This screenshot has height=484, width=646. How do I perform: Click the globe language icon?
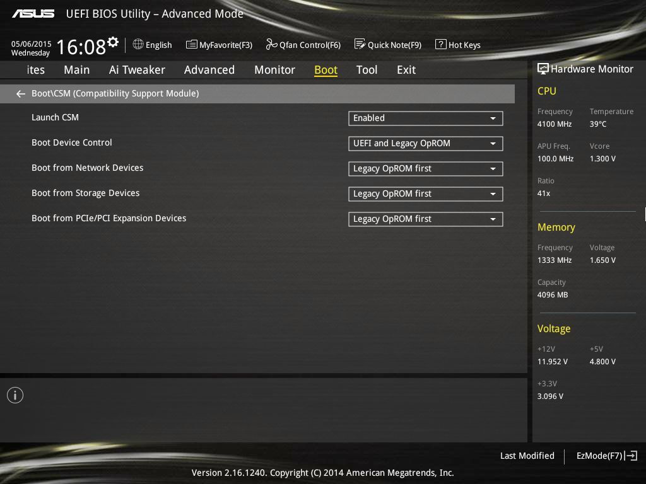(138, 44)
